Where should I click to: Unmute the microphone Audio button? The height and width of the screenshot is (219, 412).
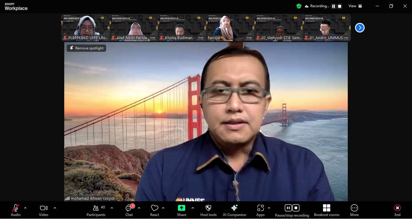(16, 210)
